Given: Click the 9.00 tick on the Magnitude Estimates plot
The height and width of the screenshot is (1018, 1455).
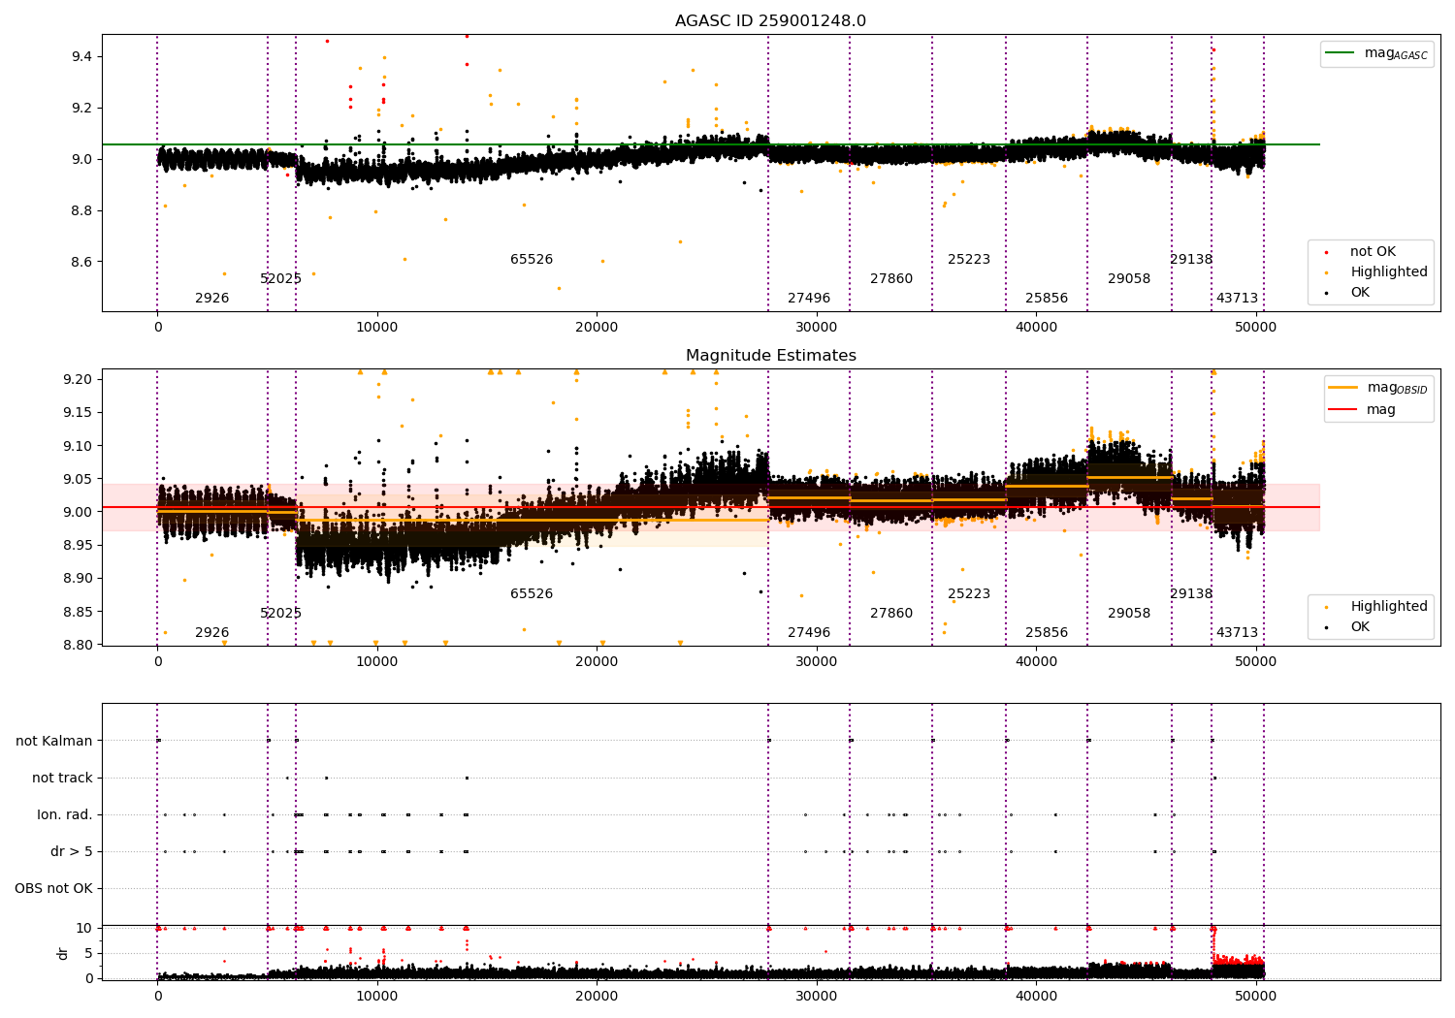Looking at the screenshot, I should point(79,512).
